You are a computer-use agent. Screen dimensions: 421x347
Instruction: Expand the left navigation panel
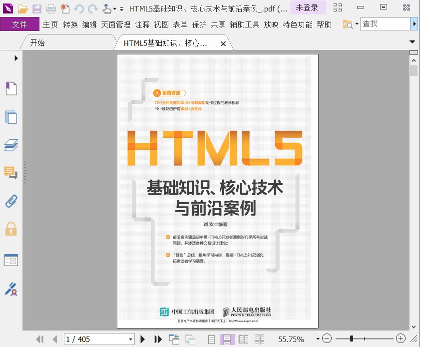click(16, 58)
